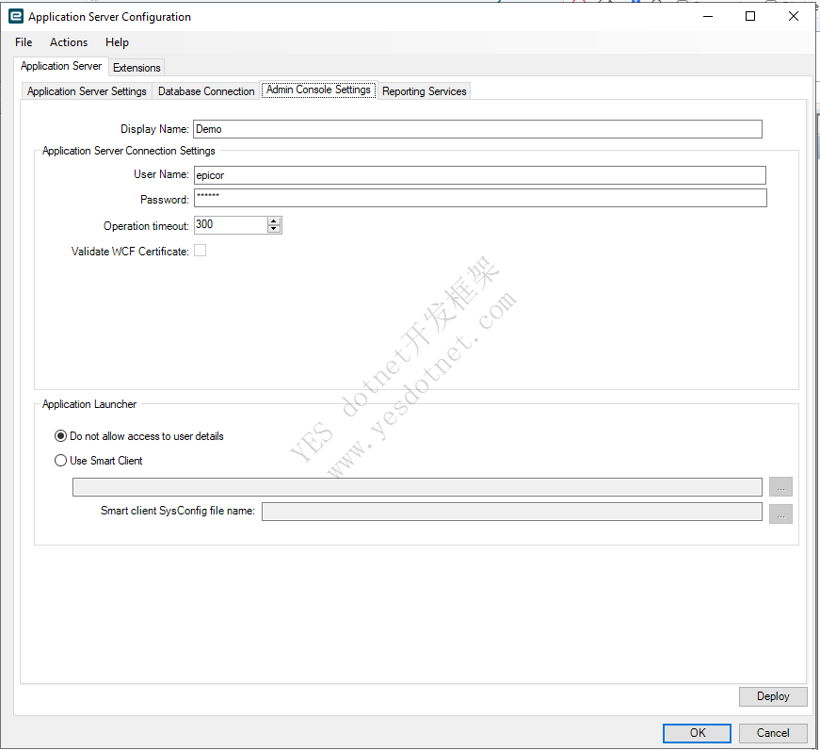Switch to the Extensions tab
Viewport: 820px width, 750px height.
coord(137,68)
